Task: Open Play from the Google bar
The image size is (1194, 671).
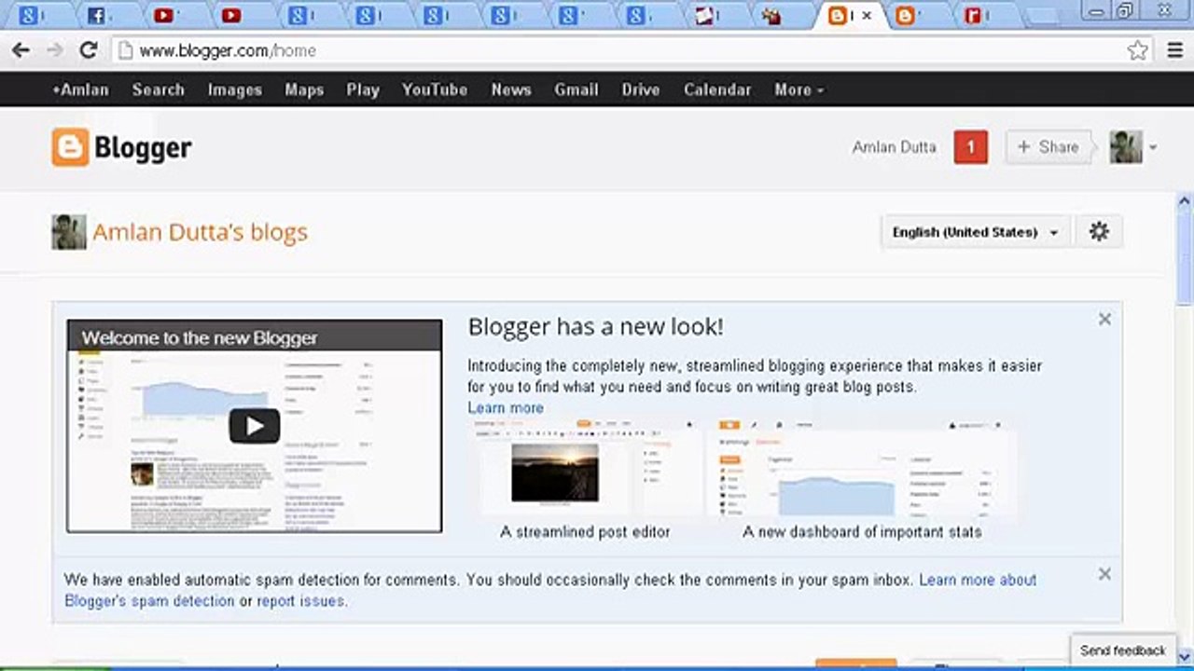Action: tap(363, 89)
